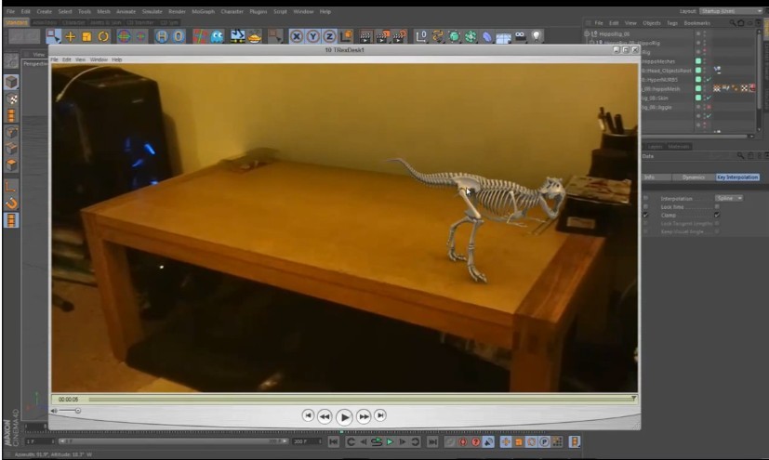
Task: Click the Cube primitive icon
Action: pyautogui.click(x=421, y=37)
